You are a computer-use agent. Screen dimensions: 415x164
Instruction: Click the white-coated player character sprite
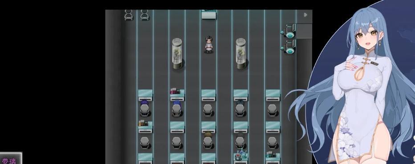208,44
